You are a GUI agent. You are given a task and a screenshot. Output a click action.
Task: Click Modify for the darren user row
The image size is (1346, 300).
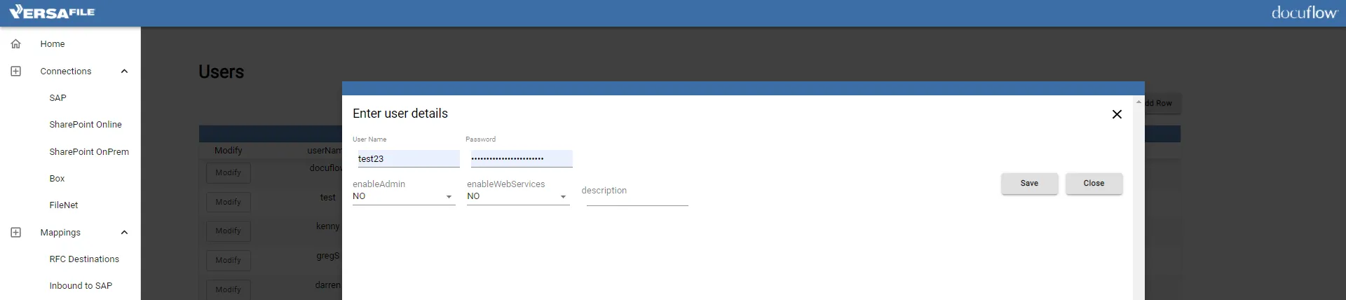[228, 289]
